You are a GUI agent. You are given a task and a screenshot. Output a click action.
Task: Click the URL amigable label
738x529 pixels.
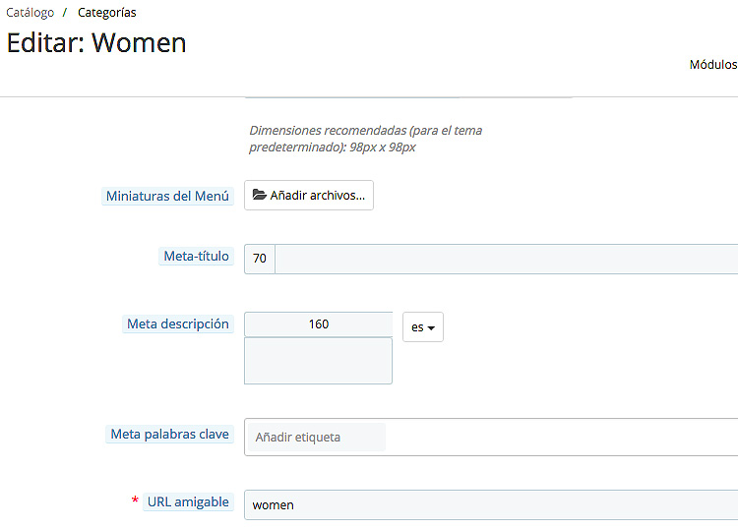coord(188,502)
